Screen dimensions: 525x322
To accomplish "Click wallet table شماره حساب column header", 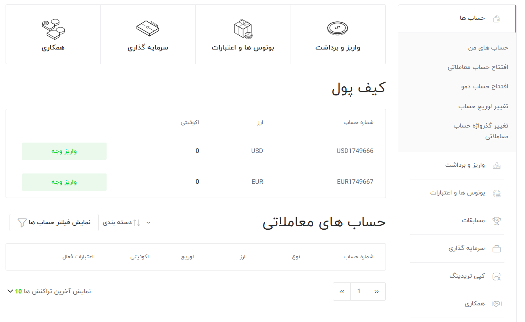I will click(x=359, y=122).
